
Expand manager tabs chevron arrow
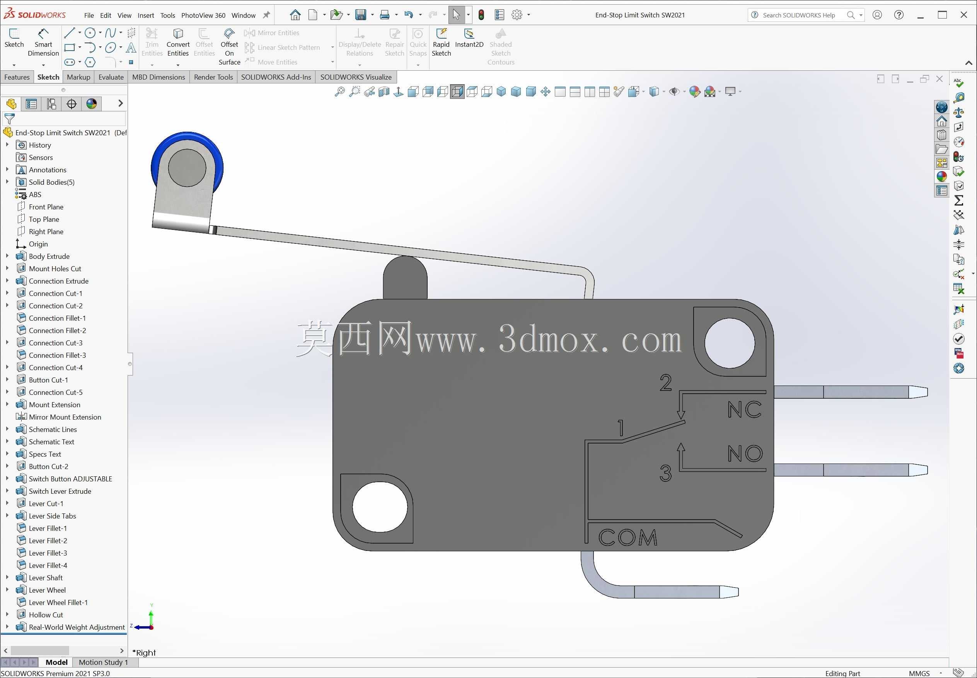[120, 103]
